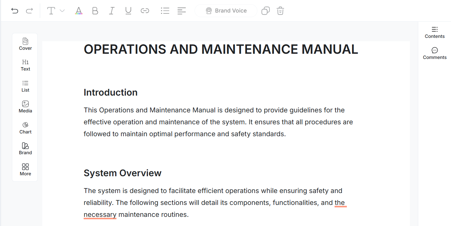The image size is (451, 226).
Task: Toggle bold formatting
Action: click(95, 10)
